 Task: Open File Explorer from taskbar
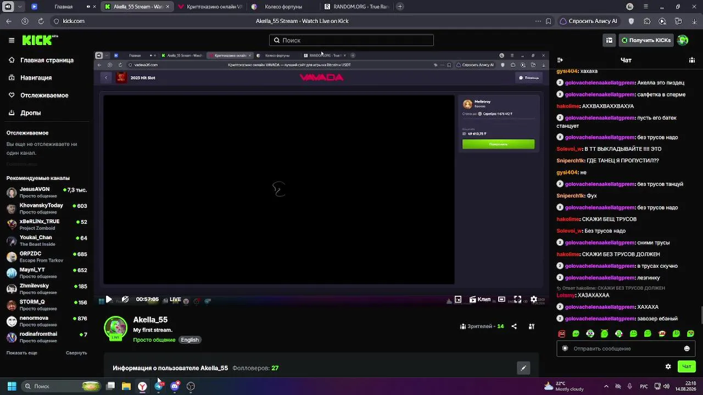tap(126, 386)
